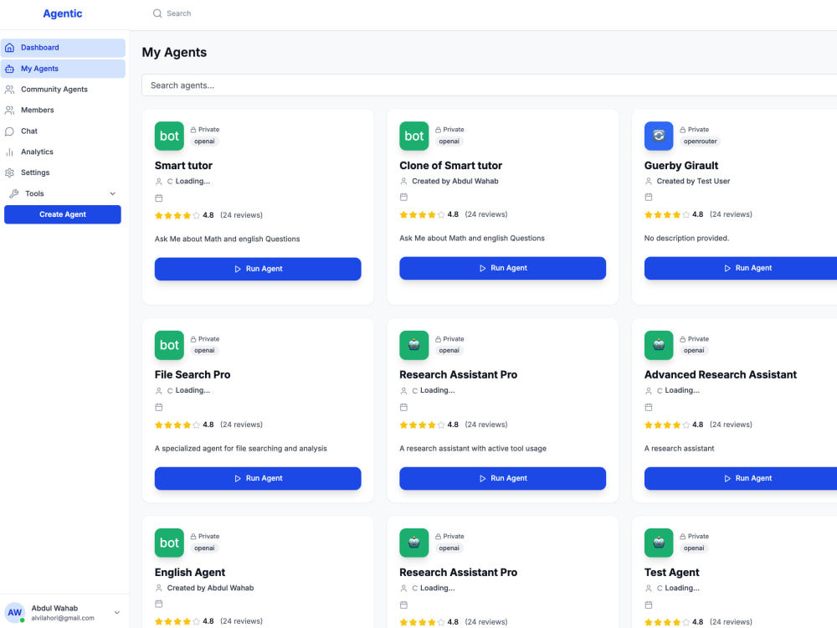Image resolution: width=837 pixels, height=628 pixels.
Task: Expand the Abdul Wahab account menu
Action: [117, 613]
